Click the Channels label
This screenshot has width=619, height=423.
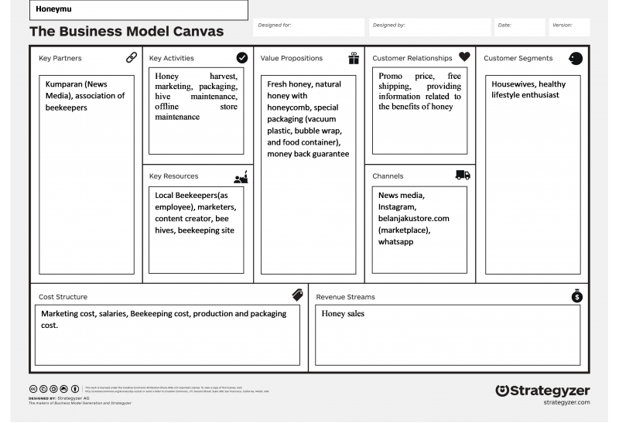pyautogui.click(x=388, y=176)
